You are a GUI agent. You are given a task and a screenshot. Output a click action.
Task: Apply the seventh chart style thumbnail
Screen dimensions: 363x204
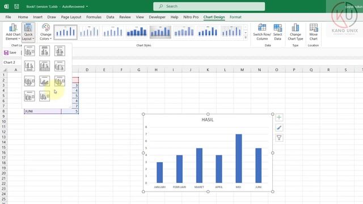pos(208,32)
